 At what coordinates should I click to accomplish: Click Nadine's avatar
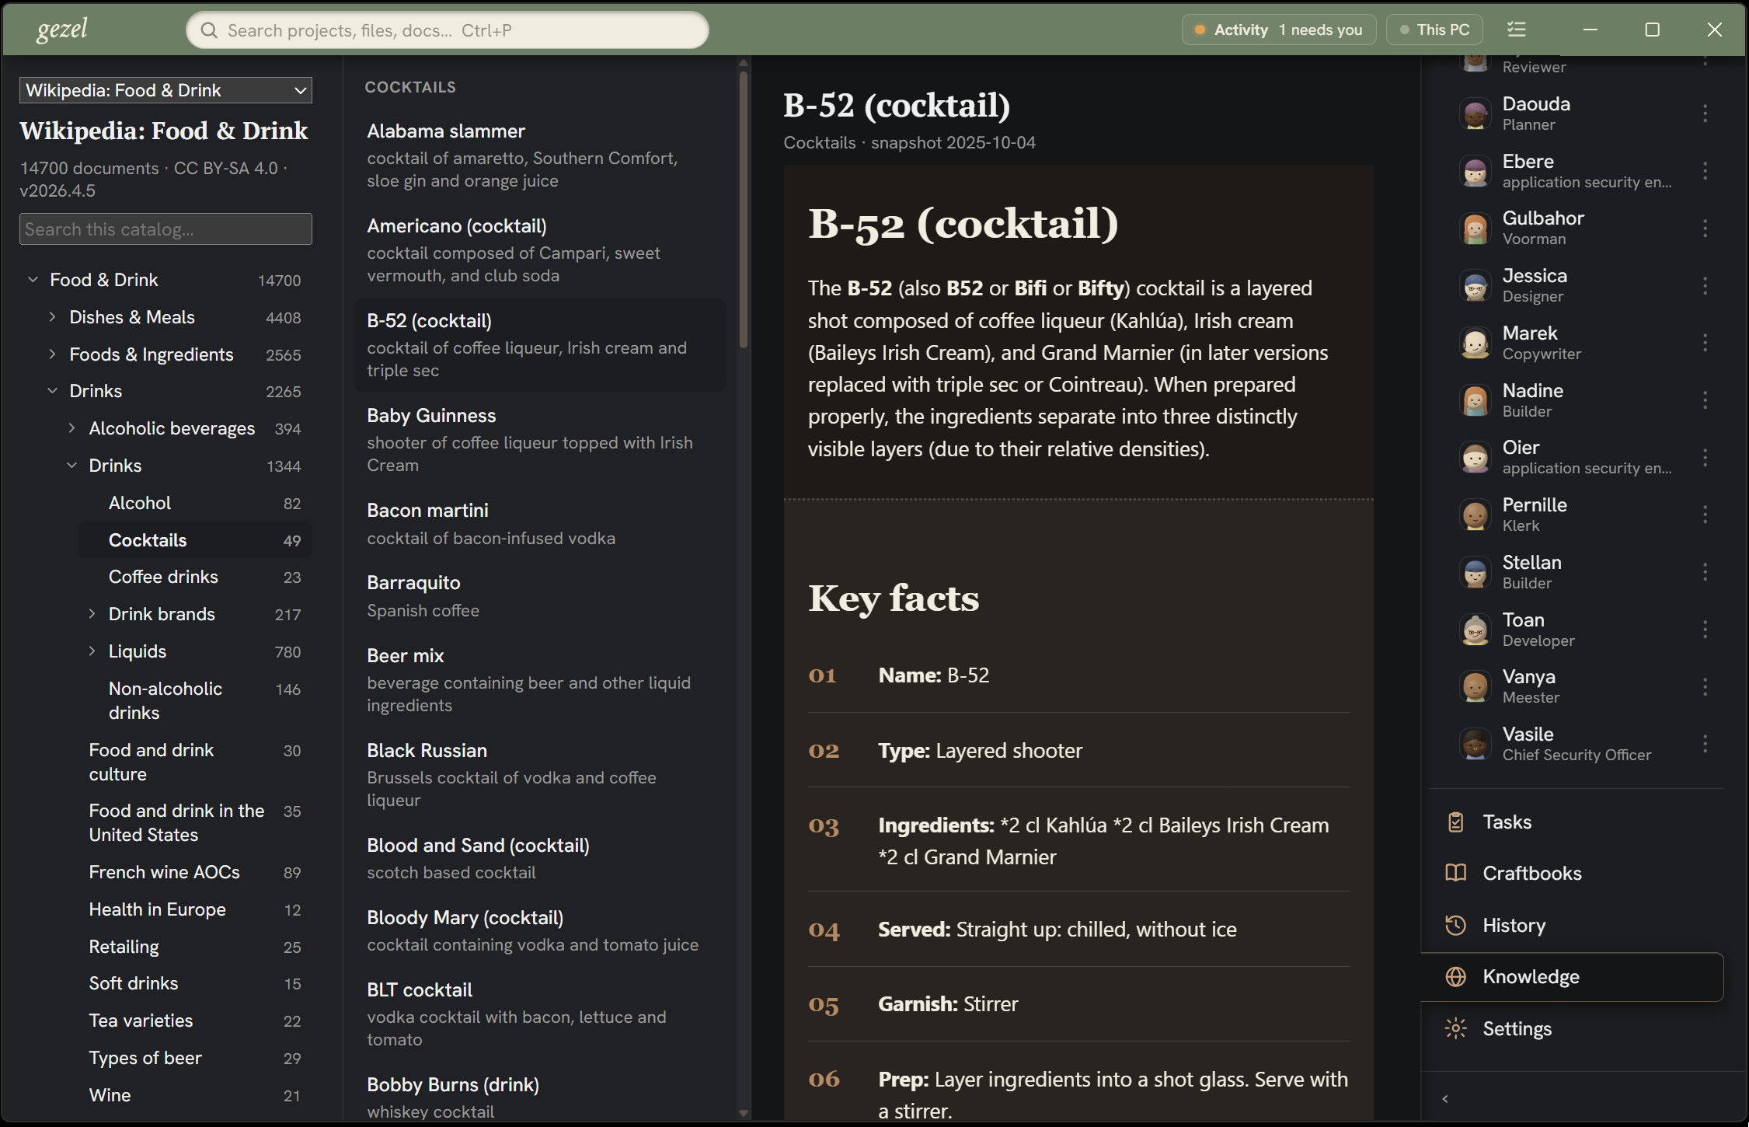click(1475, 400)
